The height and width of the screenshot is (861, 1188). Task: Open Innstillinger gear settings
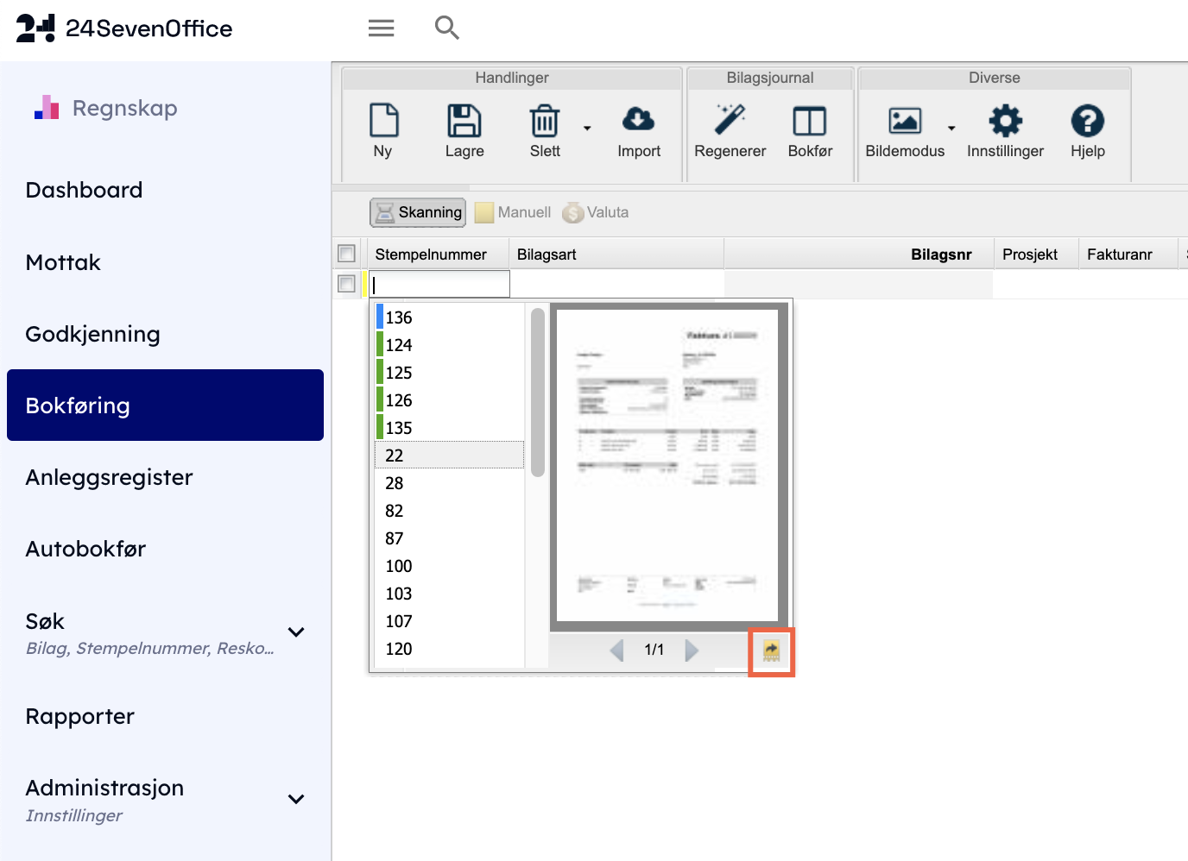(x=1005, y=122)
